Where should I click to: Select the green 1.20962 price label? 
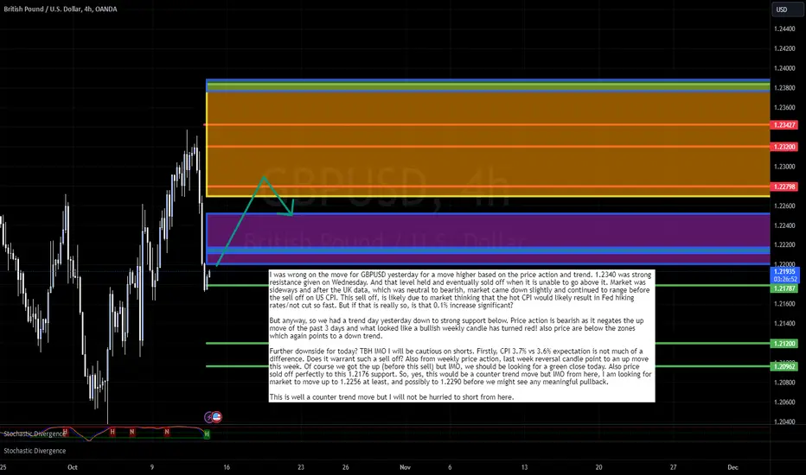click(784, 366)
